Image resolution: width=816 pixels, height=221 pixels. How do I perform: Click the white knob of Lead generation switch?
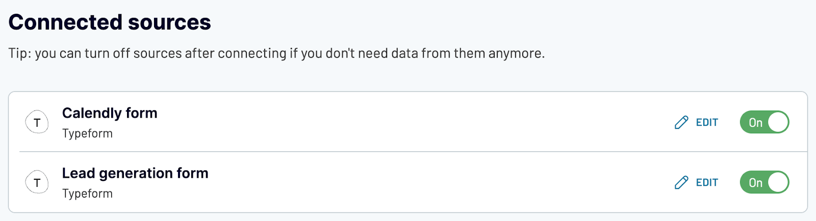778,182
